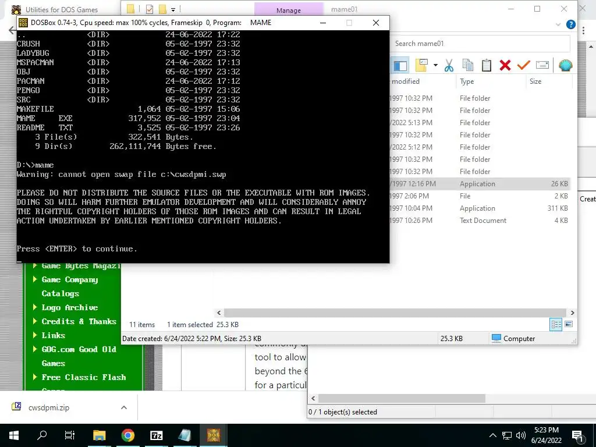Open the Customize Quick Access Toolbar dropdown

(x=173, y=9)
